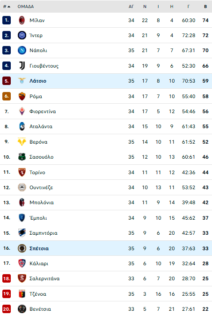
Task: Click the Verona yellow crest
Action: pyautogui.click(x=22, y=142)
